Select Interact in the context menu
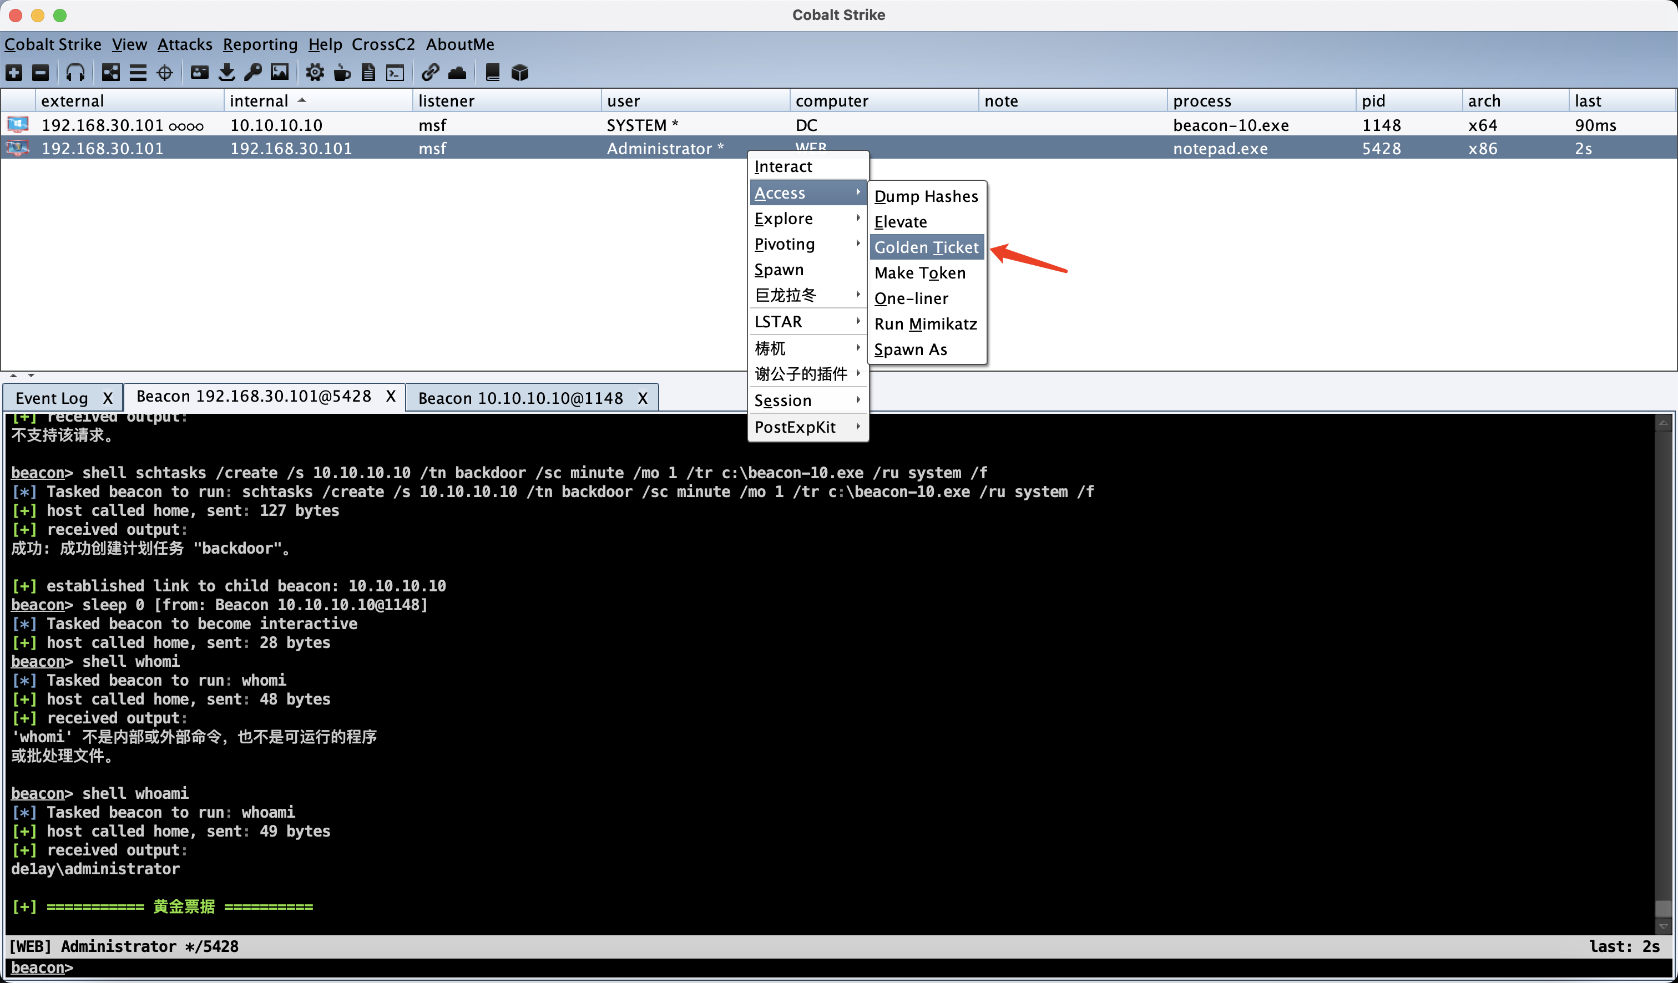Image resolution: width=1678 pixels, height=983 pixels. pos(808,166)
